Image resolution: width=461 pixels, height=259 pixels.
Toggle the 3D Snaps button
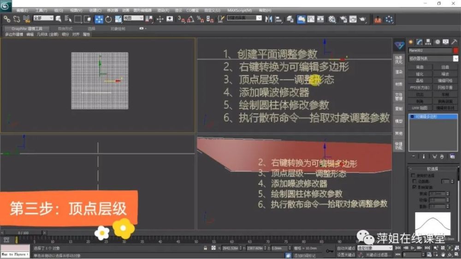(x=181, y=19)
